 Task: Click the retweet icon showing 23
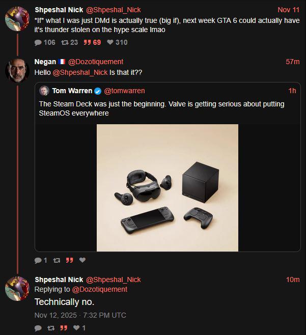66,42
